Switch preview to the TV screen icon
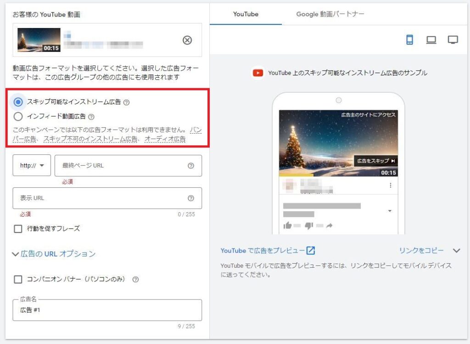Viewport: 470px width, 344px height. pyautogui.click(x=453, y=39)
